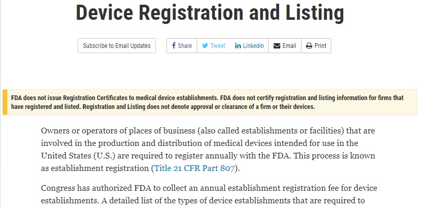Click the Device Registration and Listing heading

point(210,13)
